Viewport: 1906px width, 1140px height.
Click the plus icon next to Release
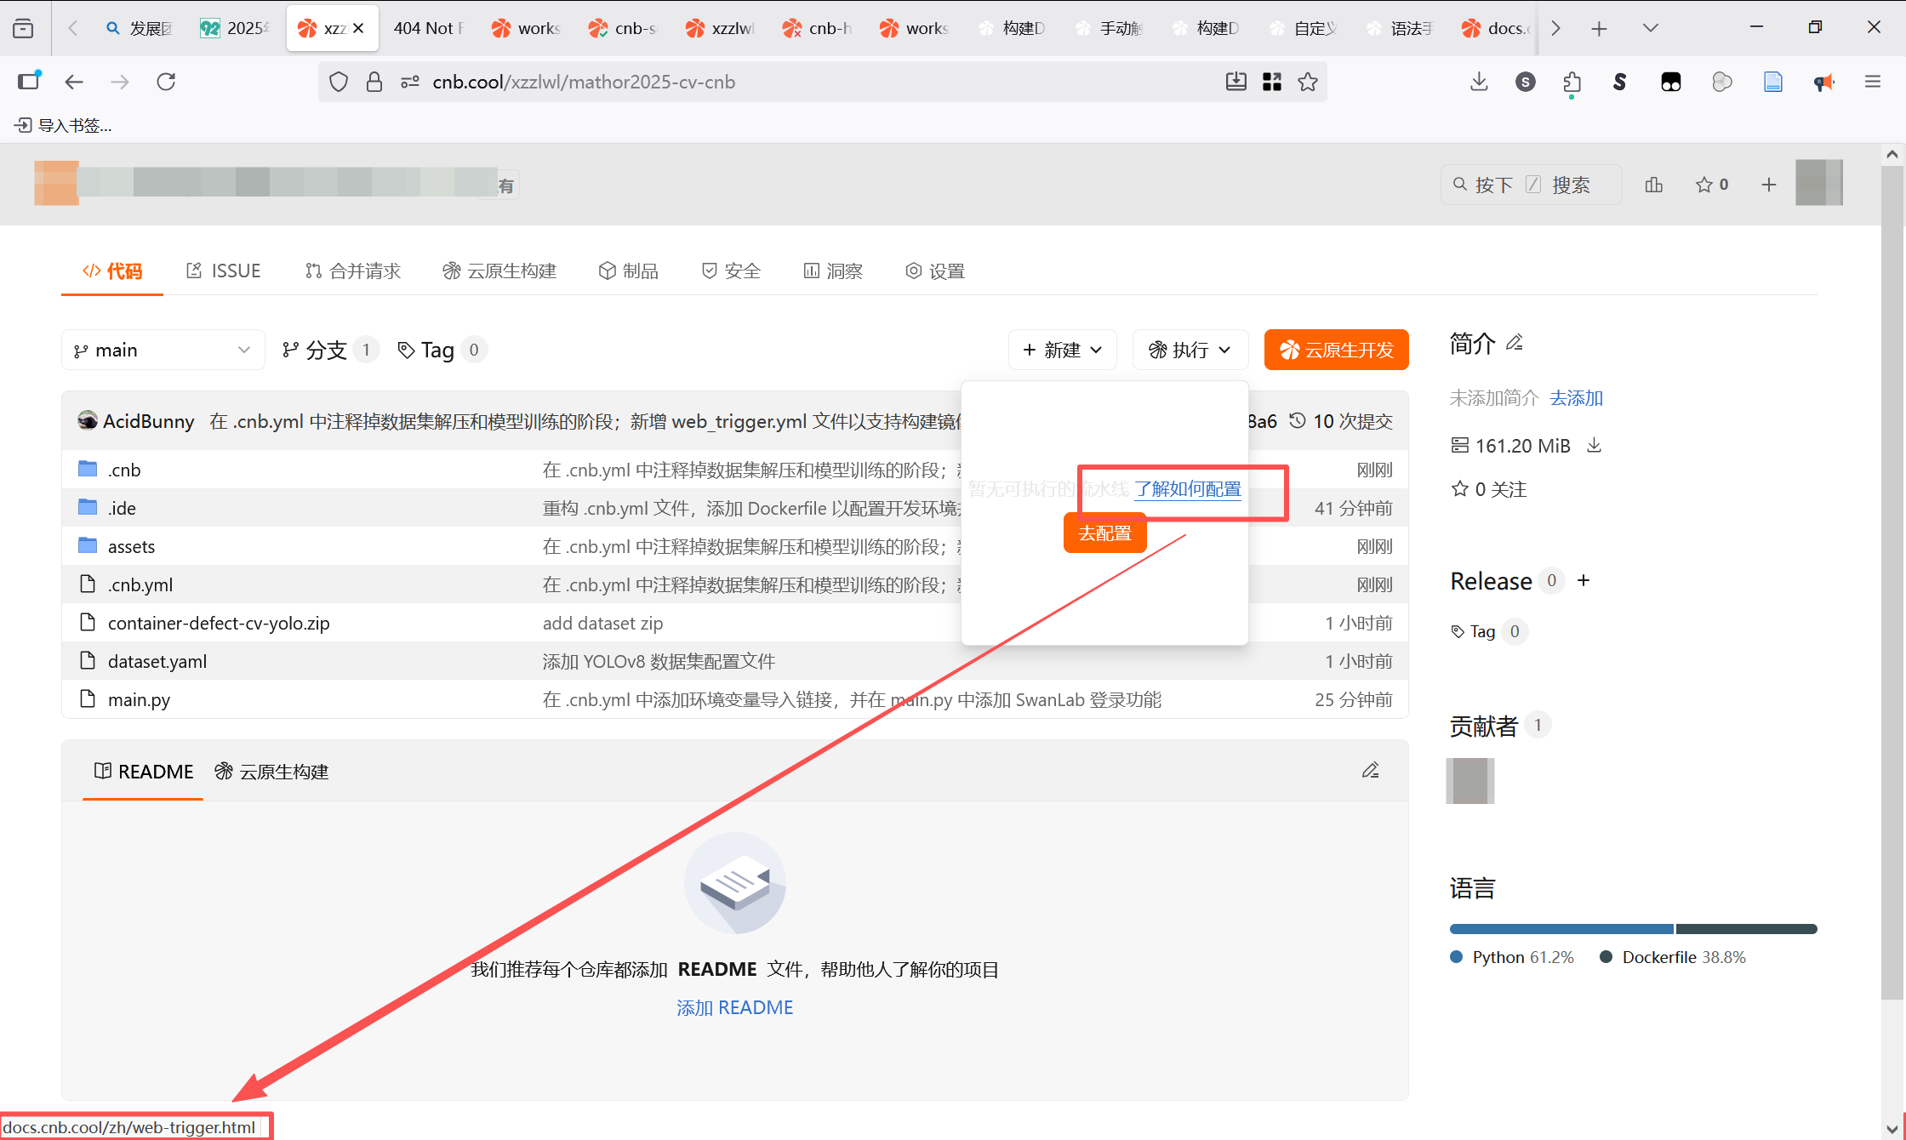(x=1584, y=580)
